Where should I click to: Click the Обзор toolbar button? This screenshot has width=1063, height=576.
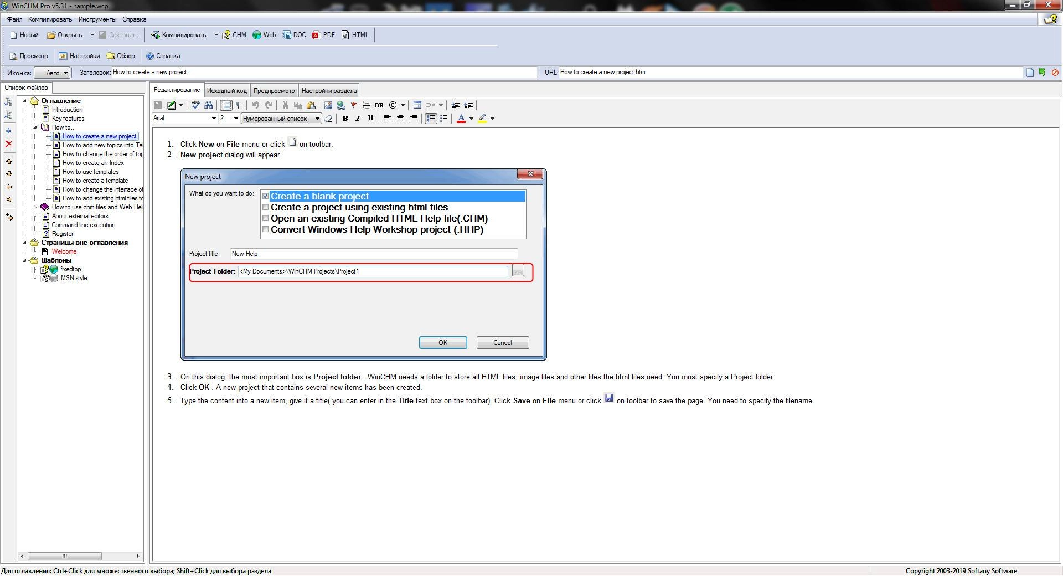(x=121, y=56)
